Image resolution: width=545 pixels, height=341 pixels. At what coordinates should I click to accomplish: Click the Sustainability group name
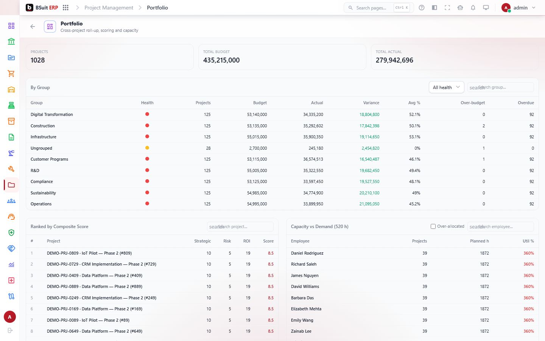tap(43, 193)
